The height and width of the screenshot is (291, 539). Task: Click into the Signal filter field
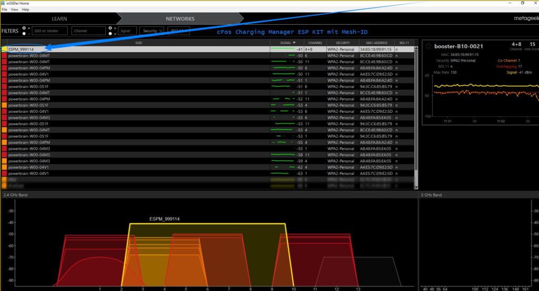(127, 31)
